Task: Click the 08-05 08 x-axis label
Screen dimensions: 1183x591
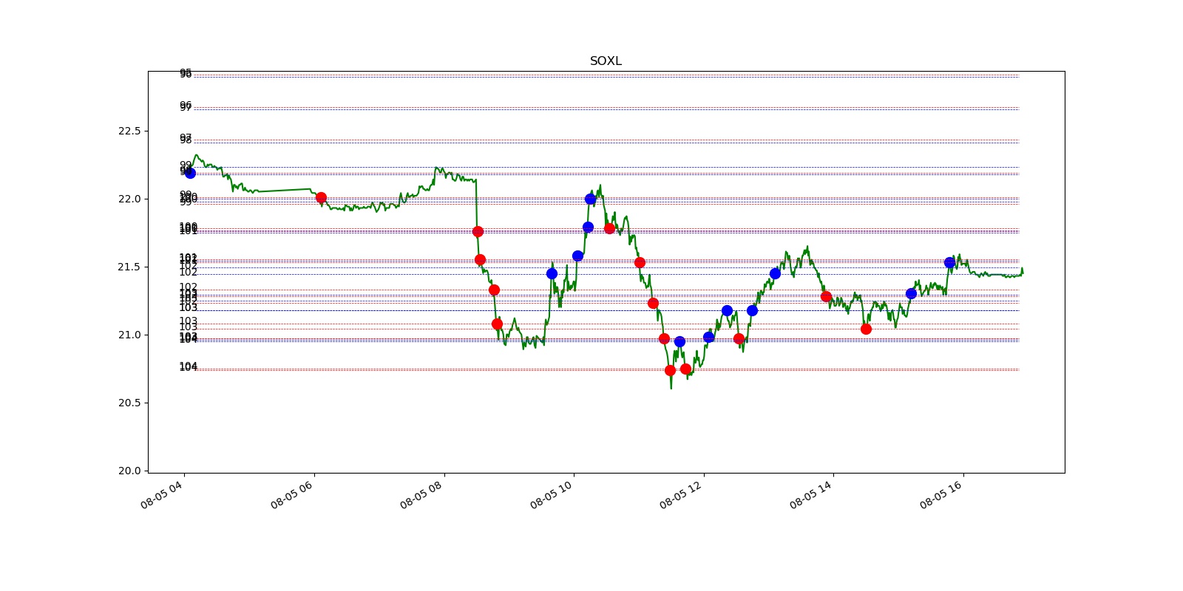Action: tap(421, 494)
